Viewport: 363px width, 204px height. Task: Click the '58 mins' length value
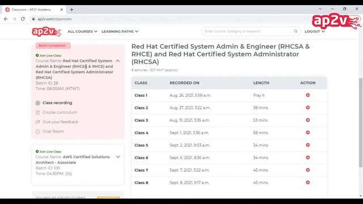[x=260, y=133]
